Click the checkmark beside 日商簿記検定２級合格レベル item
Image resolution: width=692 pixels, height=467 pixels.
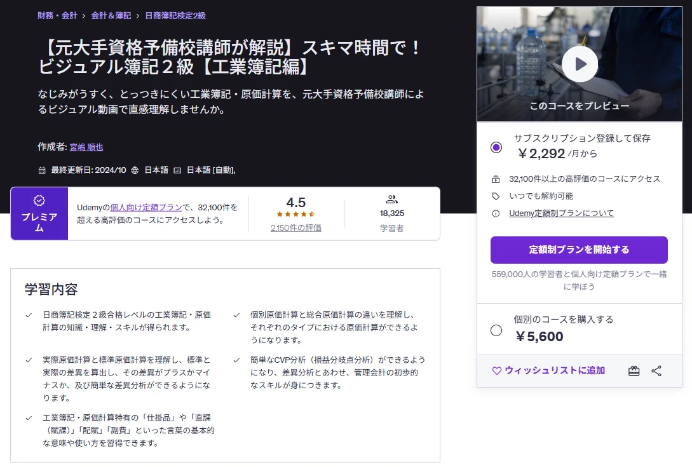pos(29,316)
